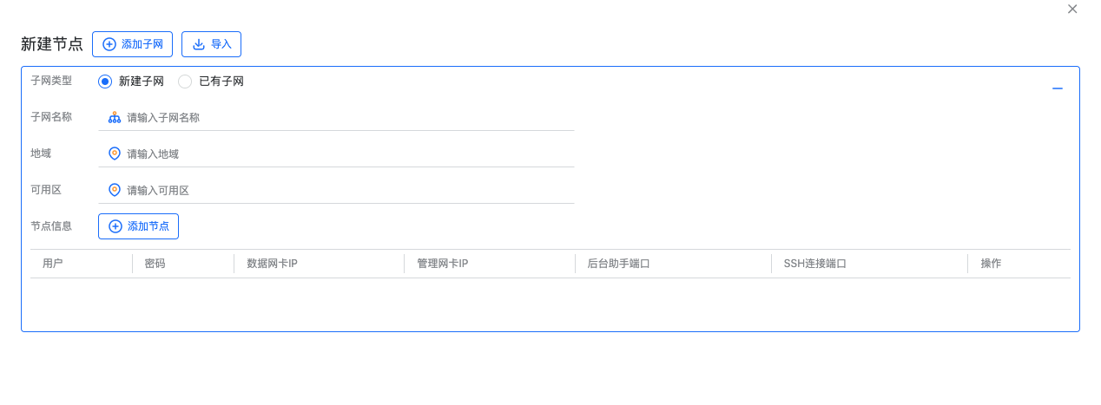
Task: Collapse the subnet panel with the minus icon
Action: click(x=1058, y=88)
